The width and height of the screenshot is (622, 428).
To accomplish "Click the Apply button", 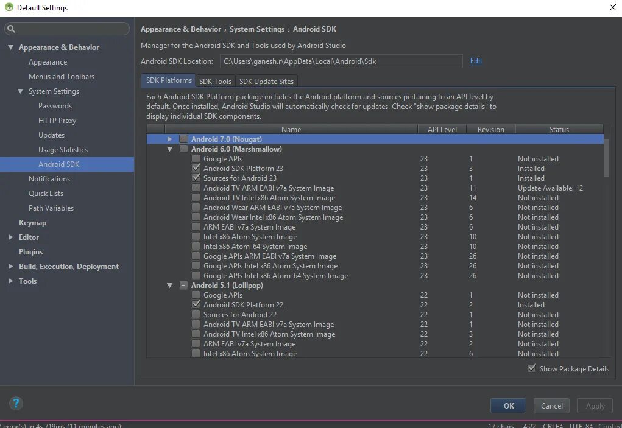I will [x=595, y=406].
